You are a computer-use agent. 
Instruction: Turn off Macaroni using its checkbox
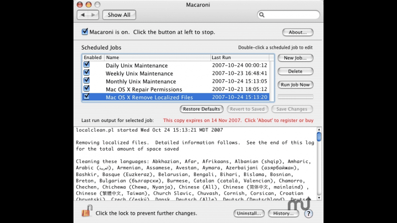coord(84,32)
